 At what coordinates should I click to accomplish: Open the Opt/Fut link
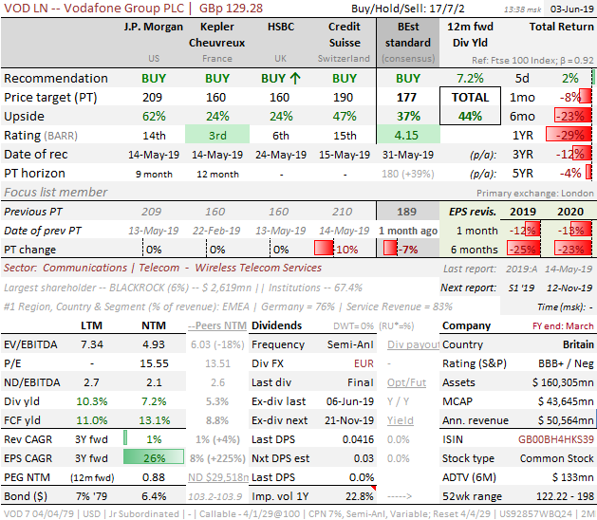point(406,382)
